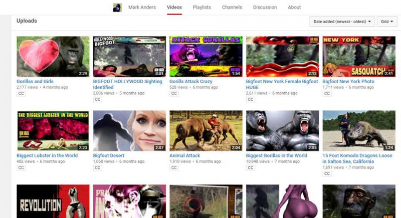Click the CC badge under Bigfoot Desert
The width and height of the screenshot is (401, 218).
coord(98,168)
